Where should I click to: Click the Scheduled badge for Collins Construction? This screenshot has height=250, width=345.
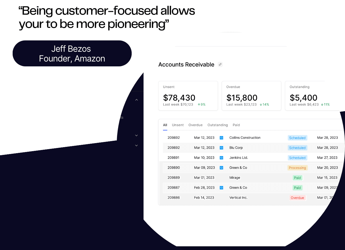(297, 138)
